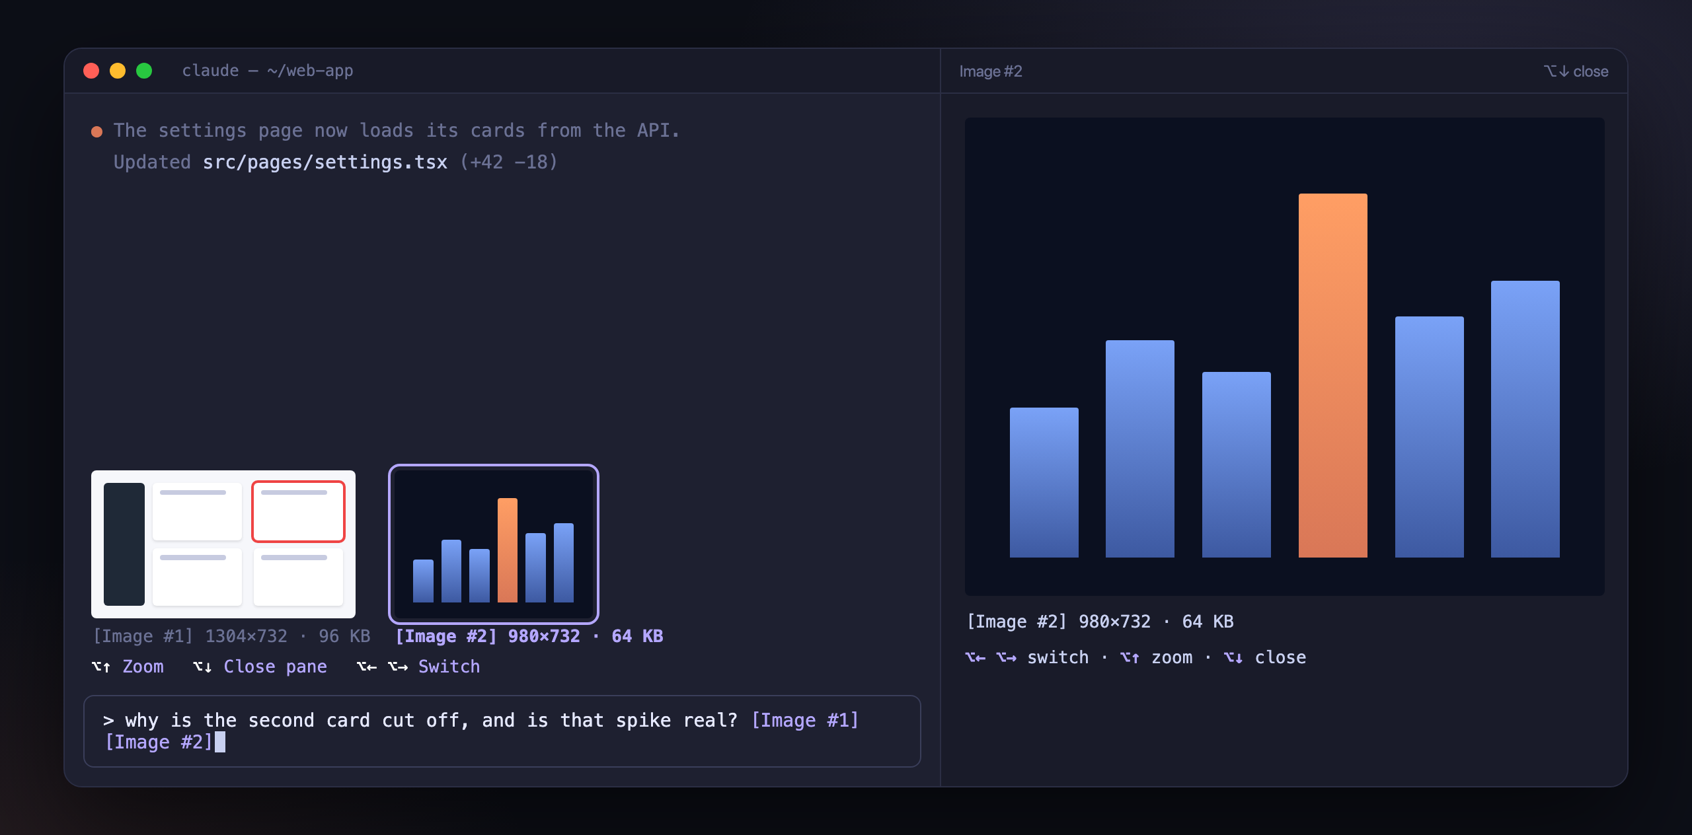Click the 'claude — ~/web-app' window title
This screenshot has width=1692, height=835.
(268, 71)
